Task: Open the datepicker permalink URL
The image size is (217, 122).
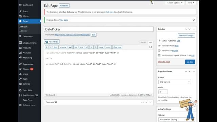Action: (73, 35)
